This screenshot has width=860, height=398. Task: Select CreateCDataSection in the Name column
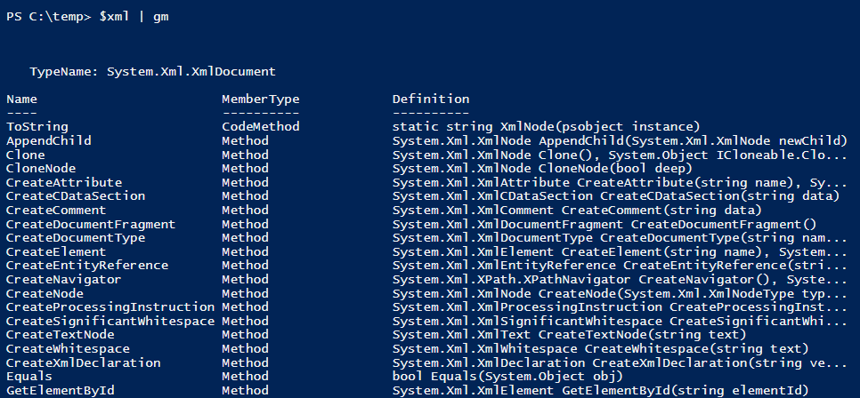(x=76, y=196)
